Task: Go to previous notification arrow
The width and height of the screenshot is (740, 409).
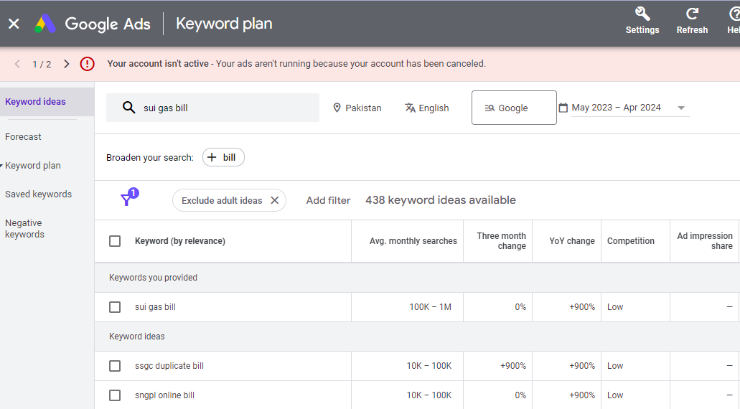Action: tap(18, 64)
